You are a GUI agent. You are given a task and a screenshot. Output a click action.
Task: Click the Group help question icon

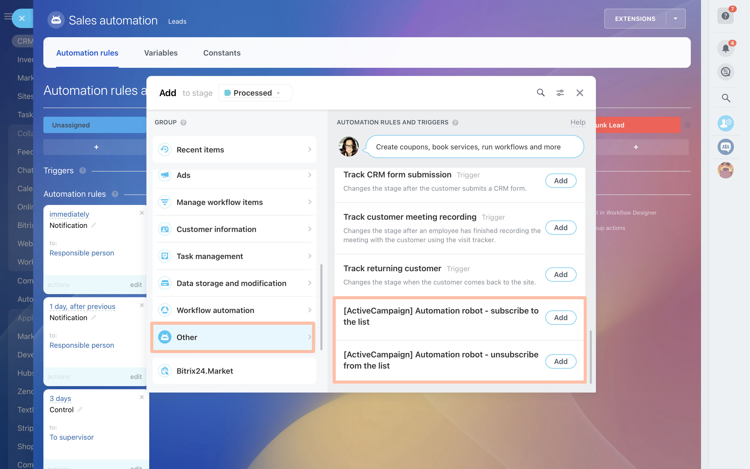[183, 123]
